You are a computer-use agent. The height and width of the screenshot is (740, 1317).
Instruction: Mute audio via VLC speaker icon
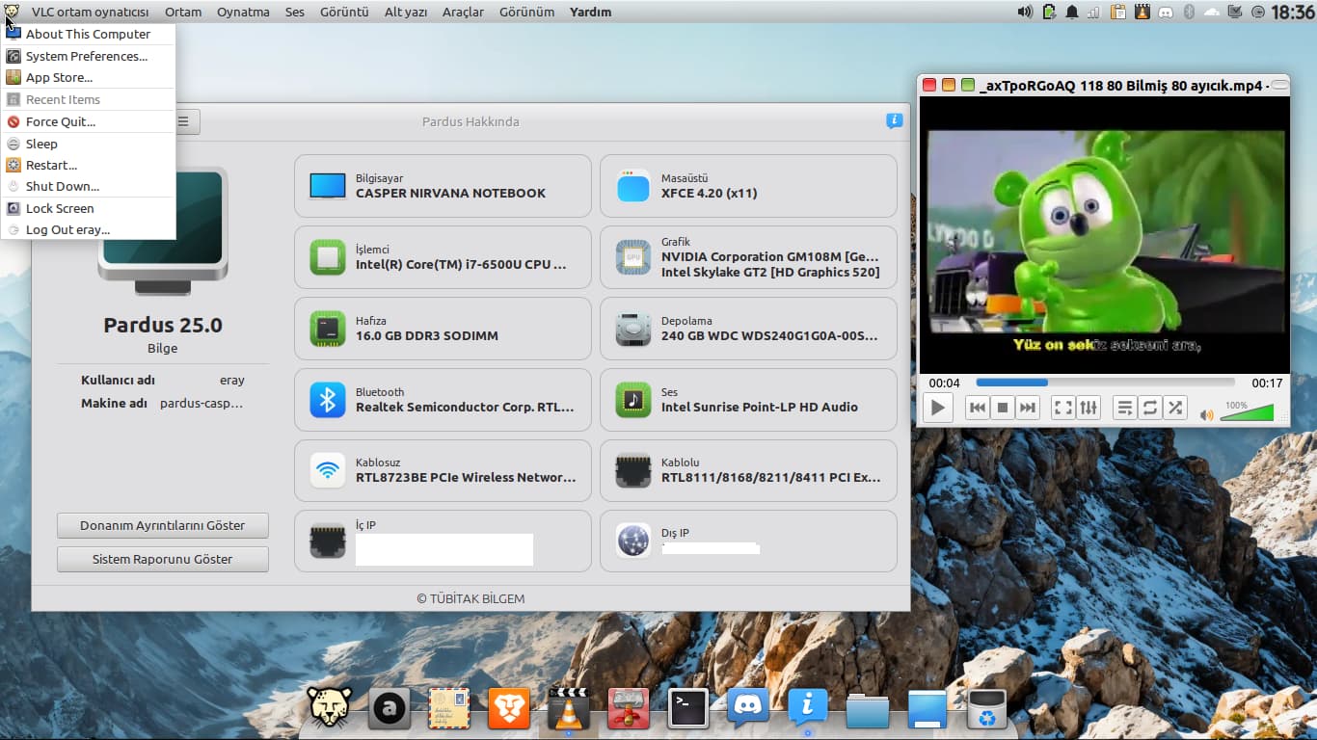coord(1206,415)
